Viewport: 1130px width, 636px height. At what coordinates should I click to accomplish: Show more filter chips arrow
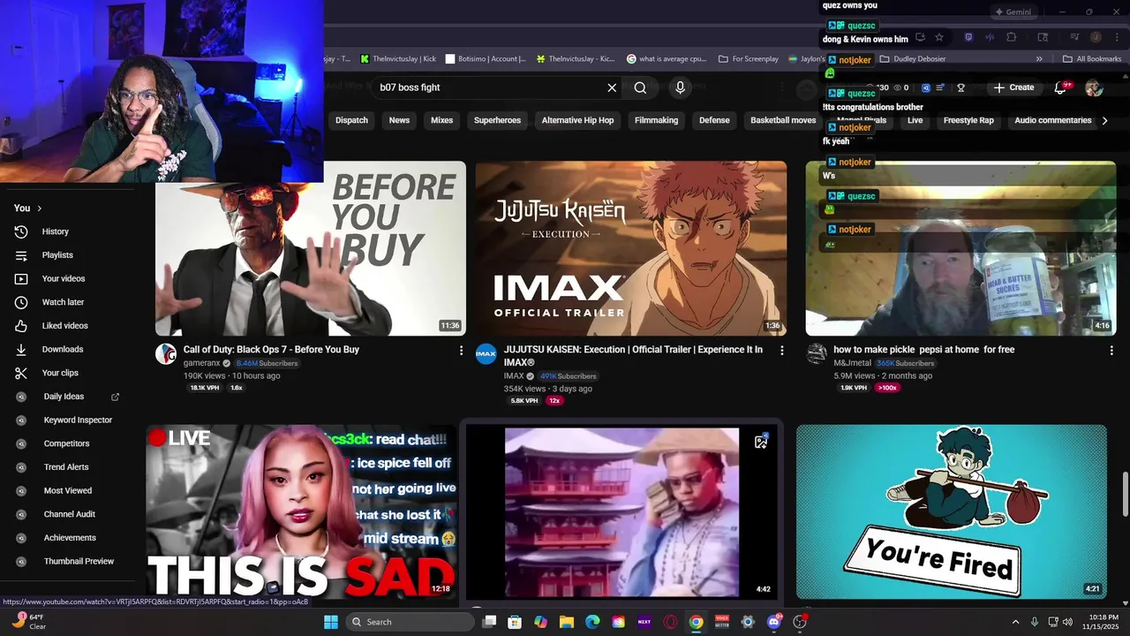1104,120
